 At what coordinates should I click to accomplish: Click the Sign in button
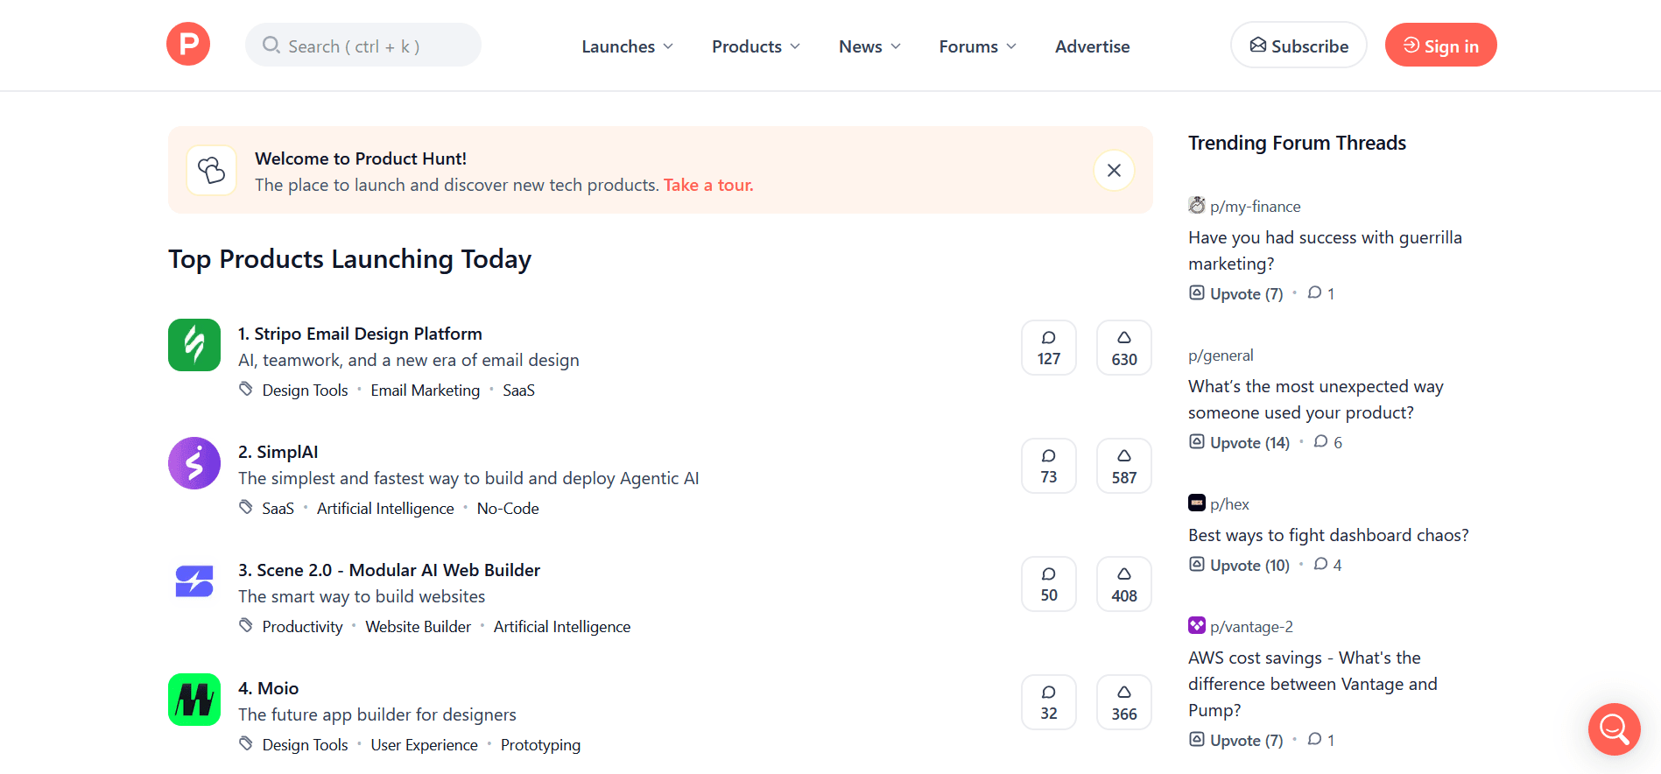point(1440,45)
